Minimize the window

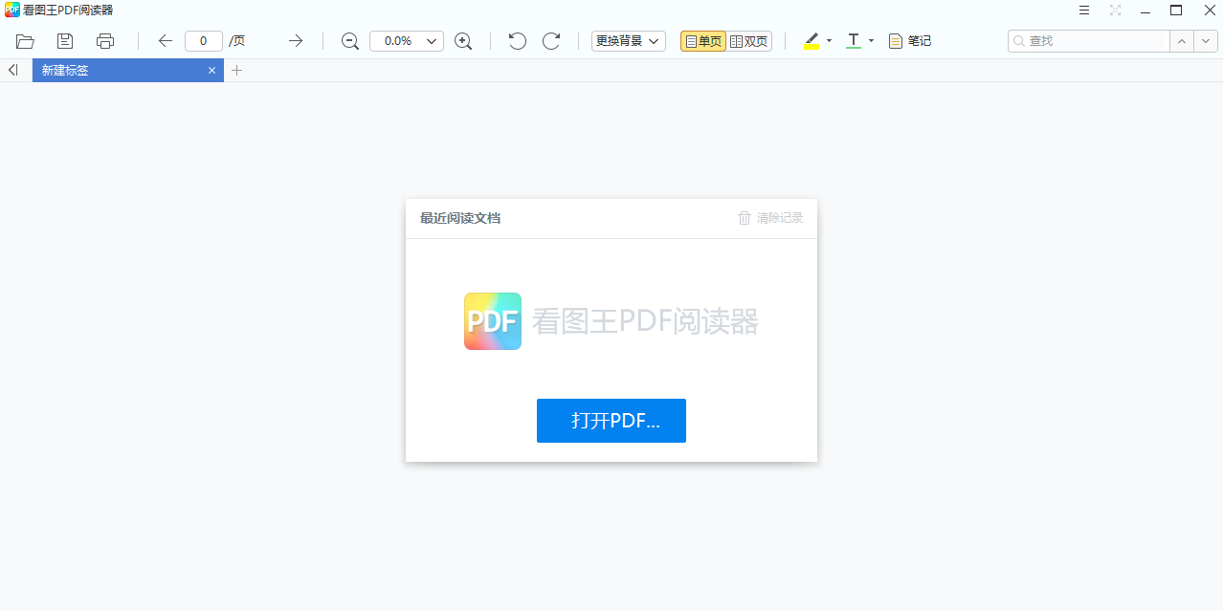[1145, 11]
